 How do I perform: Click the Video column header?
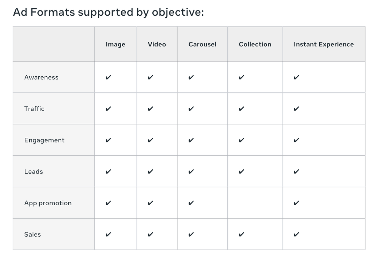tap(157, 44)
